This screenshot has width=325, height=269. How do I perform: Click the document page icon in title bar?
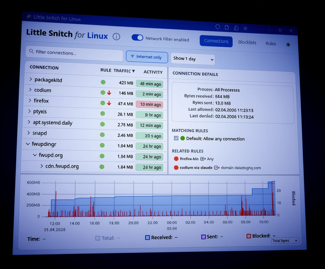(227, 28)
